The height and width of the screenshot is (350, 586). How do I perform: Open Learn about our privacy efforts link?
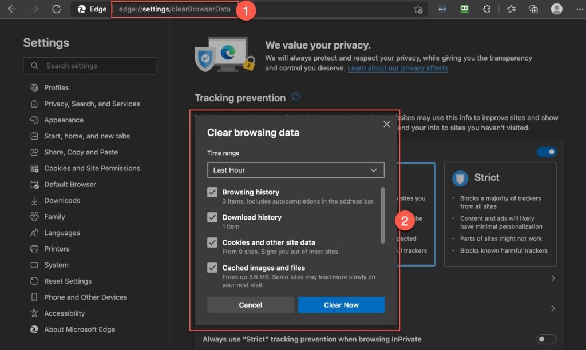398,68
